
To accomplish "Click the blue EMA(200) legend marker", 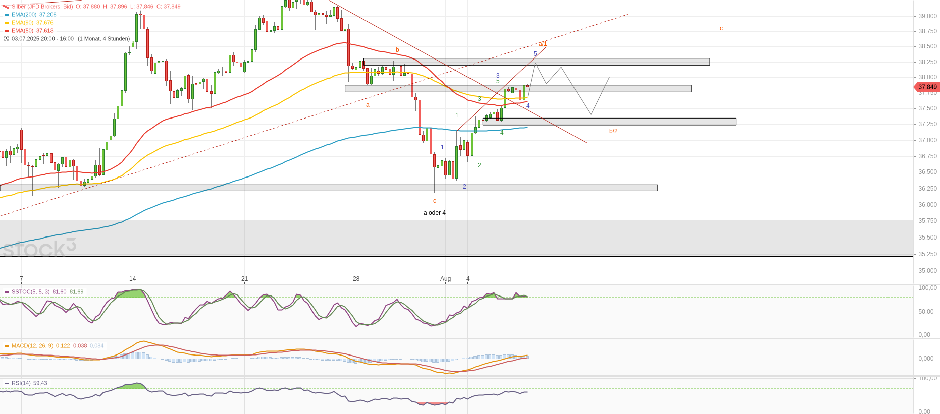I will click(7, 15).
